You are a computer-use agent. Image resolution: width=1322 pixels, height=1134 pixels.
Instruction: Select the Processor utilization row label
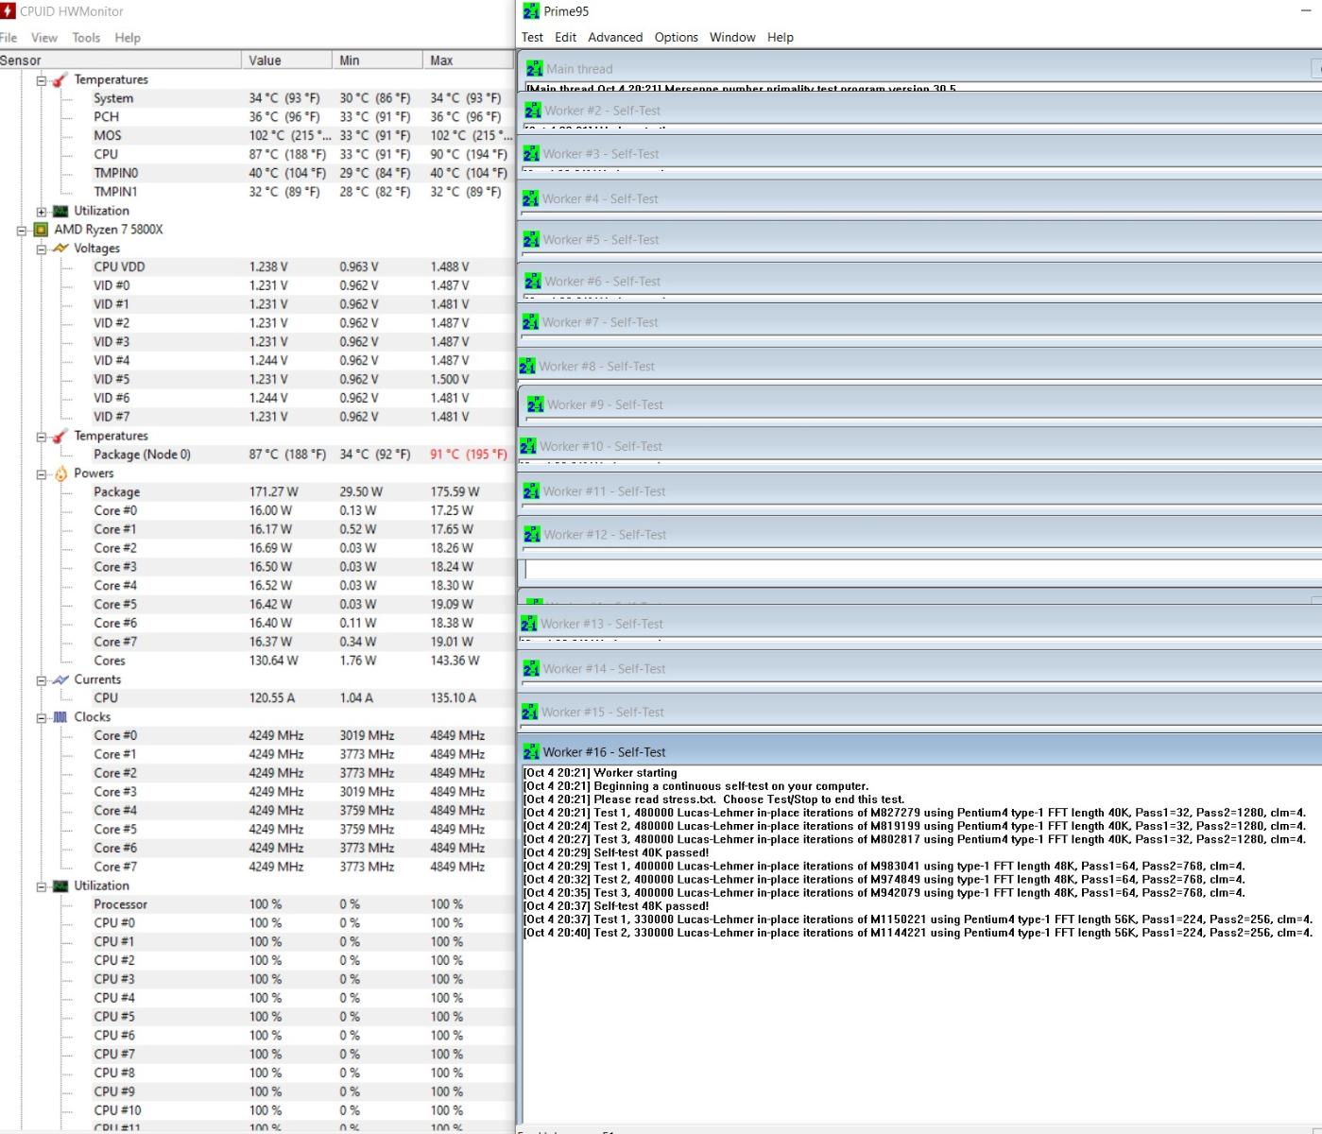[120, 904]
